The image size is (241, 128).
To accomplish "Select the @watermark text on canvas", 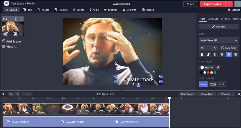I will click(x=138, y=79).
